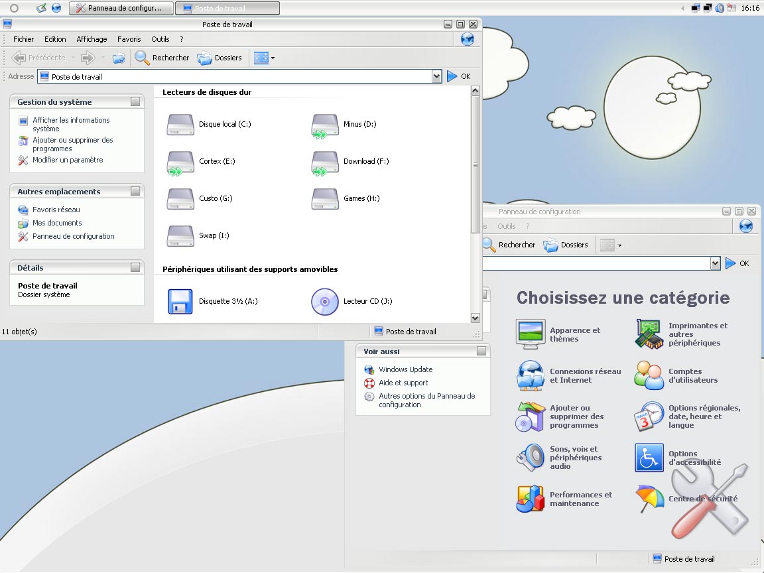The width and height of the screenshot is (764, 573).
Task: Open Performances et maintenance chart icon
Action: pyautogui.click(x=530, y=499)
